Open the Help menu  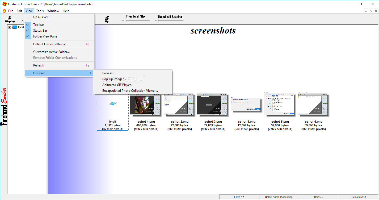tap(66, 11)
